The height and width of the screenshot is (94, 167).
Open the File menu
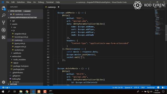point(8,2)
